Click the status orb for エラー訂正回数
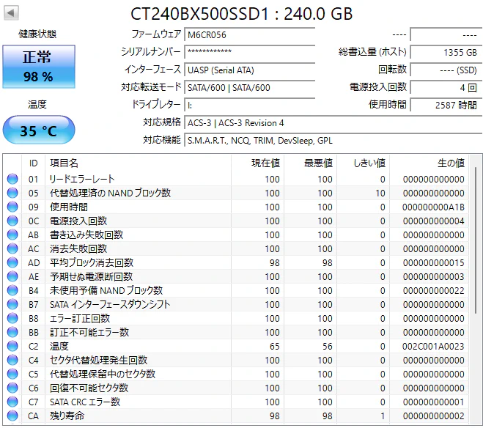 coord(12,318)
